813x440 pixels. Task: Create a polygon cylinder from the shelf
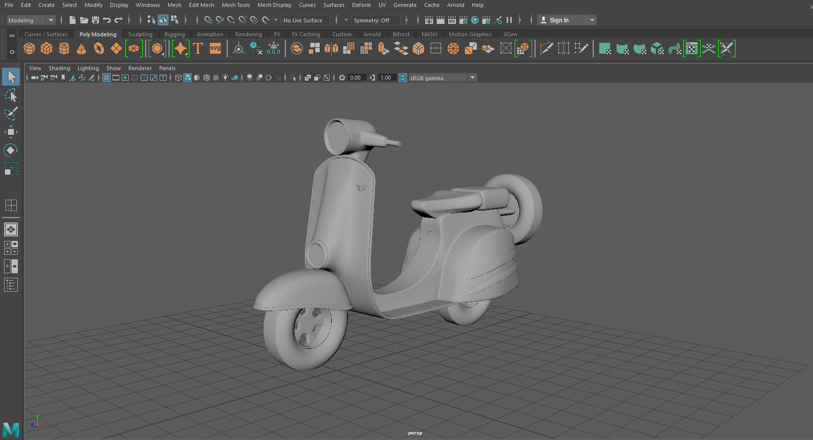(64, 48)
